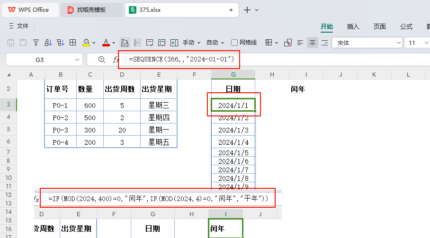Image resolution: width=430 pixels, height=238 pixels.
Task: Align text left
Action: [300, 43]
